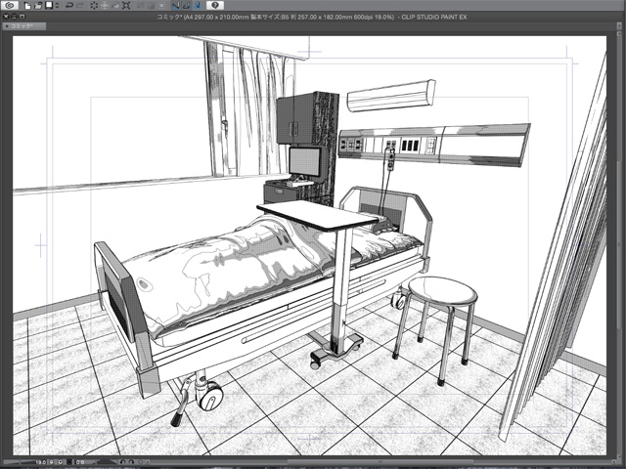Toggle Snap to Grid
Image resolution: width=626 pixels, height=469 pixels.
pyautogui.click(x=198, y=6)
